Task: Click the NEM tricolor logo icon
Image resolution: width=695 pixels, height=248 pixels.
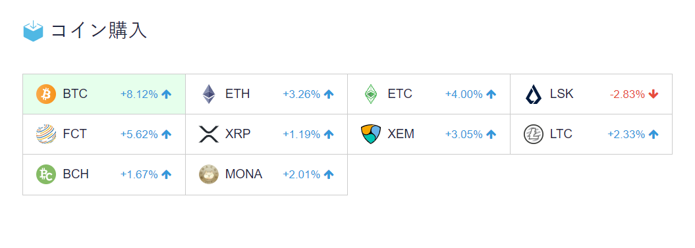Action: coord(371,134)
